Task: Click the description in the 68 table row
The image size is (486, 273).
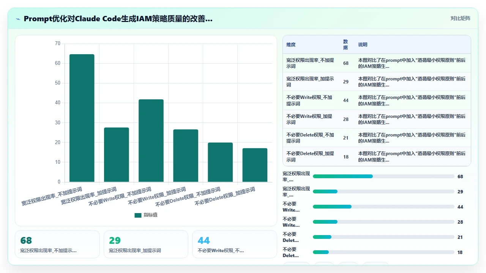Action: coord(412,63)
